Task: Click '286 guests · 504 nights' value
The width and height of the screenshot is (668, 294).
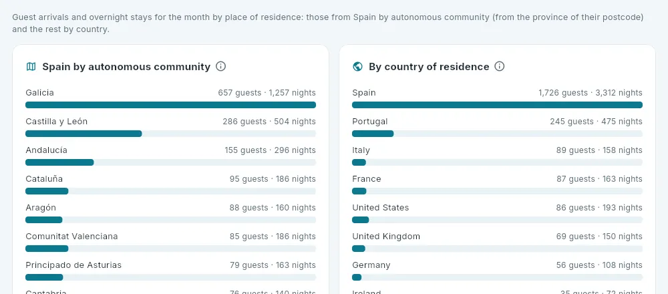Action: tap(269, 122)
